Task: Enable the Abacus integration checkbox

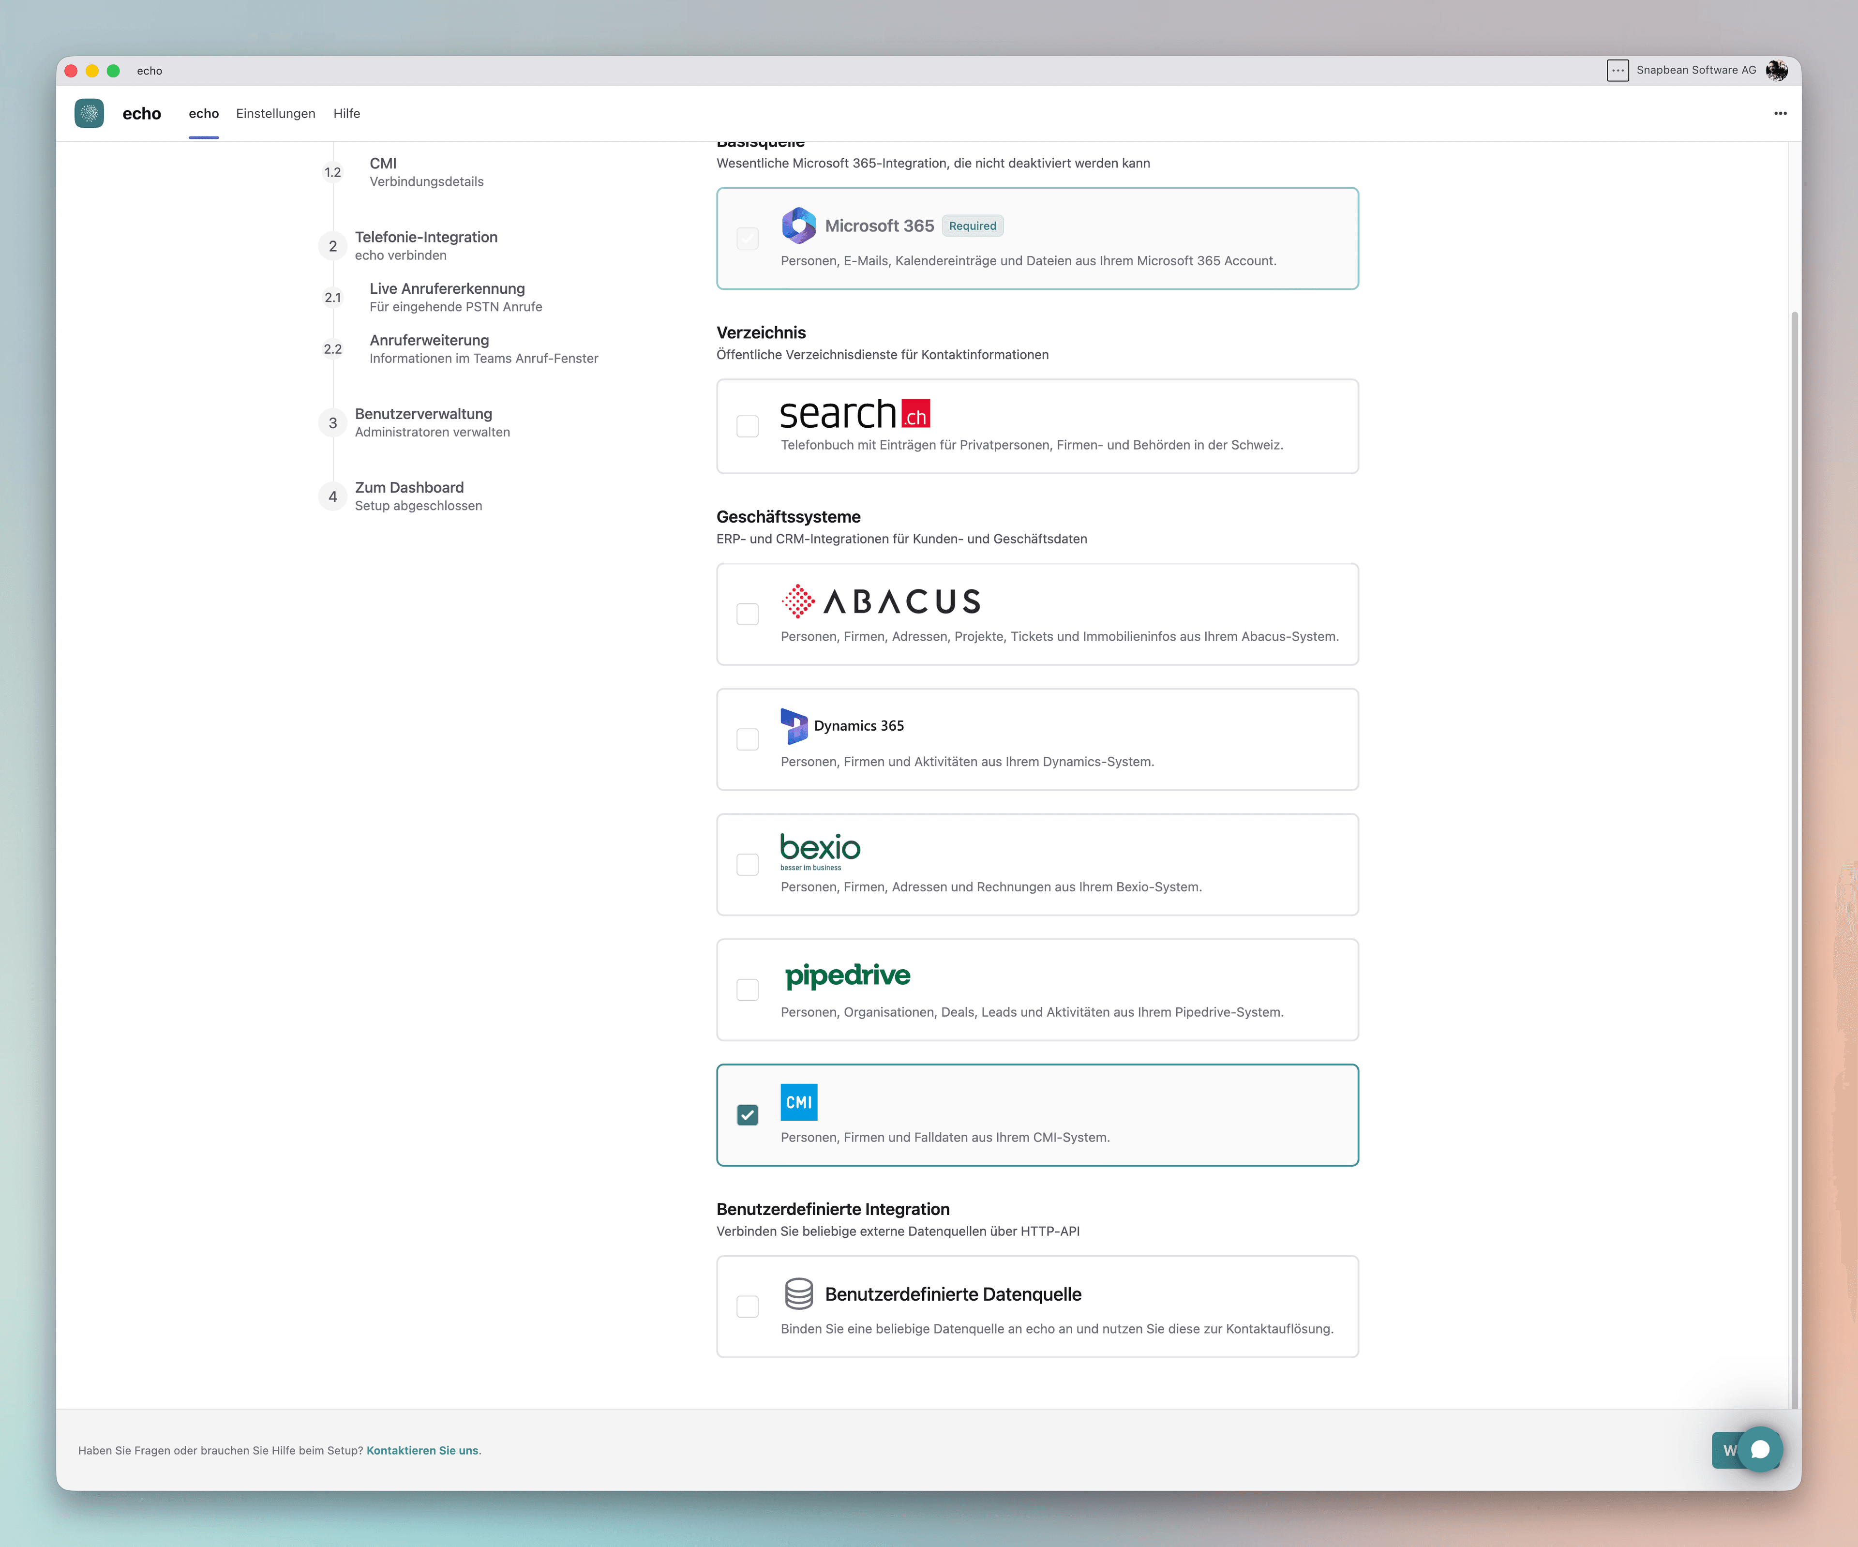Action: [x=748, y=614]
